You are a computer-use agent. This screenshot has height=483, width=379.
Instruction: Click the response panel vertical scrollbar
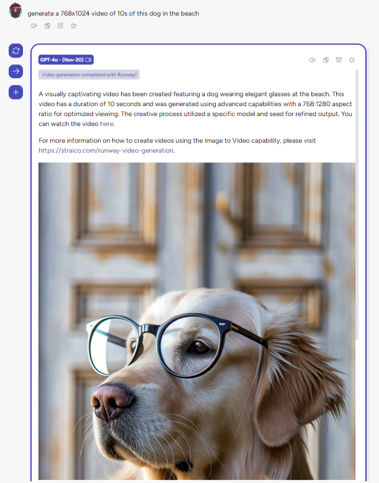(x=357, y=205)
